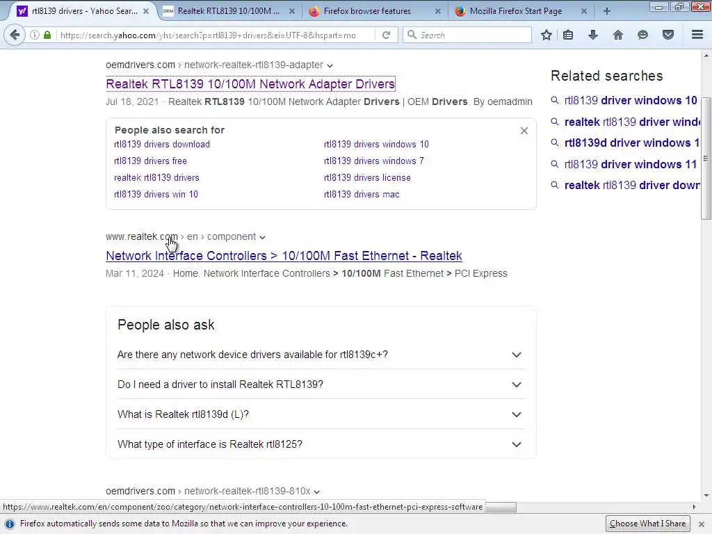Close the Yahoo Search tab

tap(146, 11)
